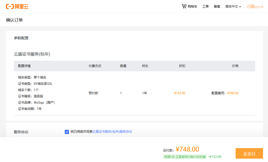The width and height of the screenshot is (268, 162).
Task: Expand the 简体中文 language dropdown
Action: click(x=232, y=7)
